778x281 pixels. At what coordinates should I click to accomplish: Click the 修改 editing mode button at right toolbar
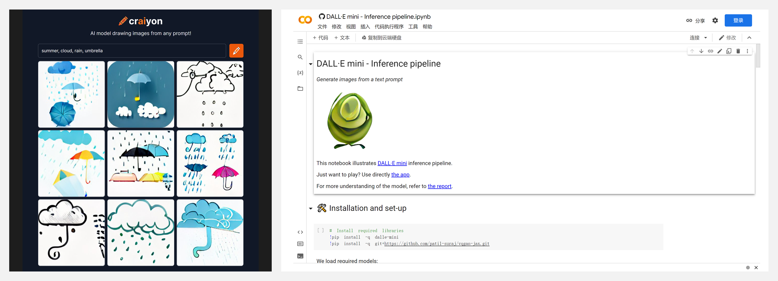click(x=727, y=38)
